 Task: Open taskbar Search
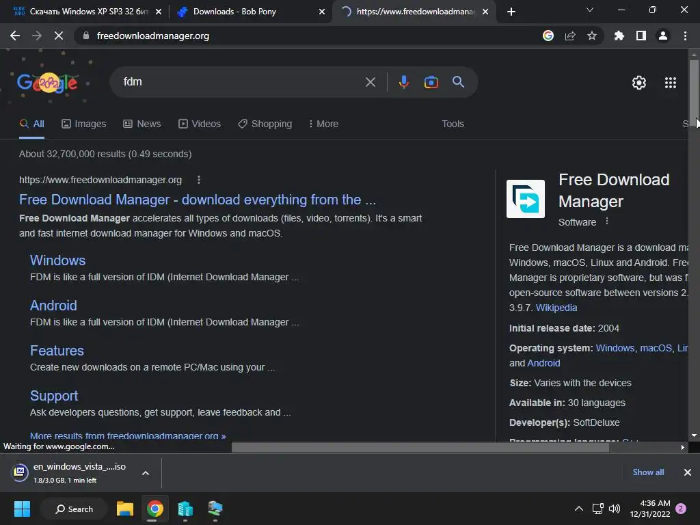(x=74, y=509)
